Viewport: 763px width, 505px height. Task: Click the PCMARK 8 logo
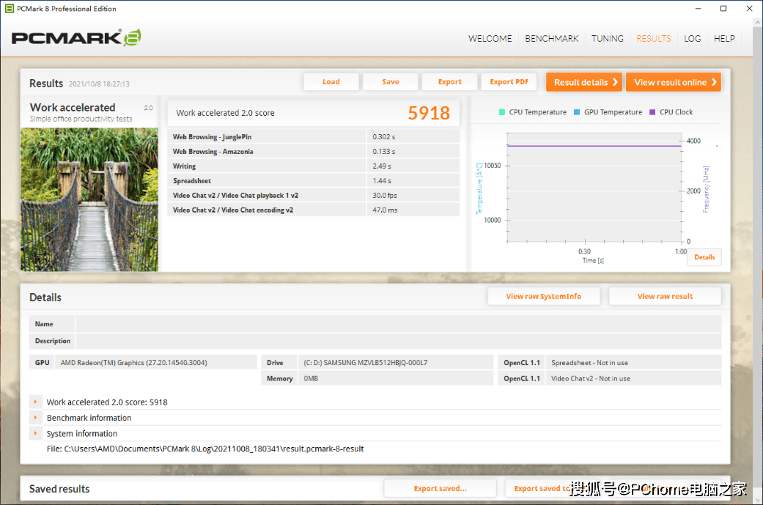click(x=76, y=37)
